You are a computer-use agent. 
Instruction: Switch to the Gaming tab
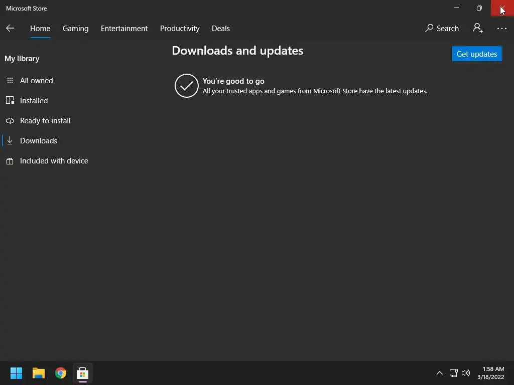coord(75,29)
